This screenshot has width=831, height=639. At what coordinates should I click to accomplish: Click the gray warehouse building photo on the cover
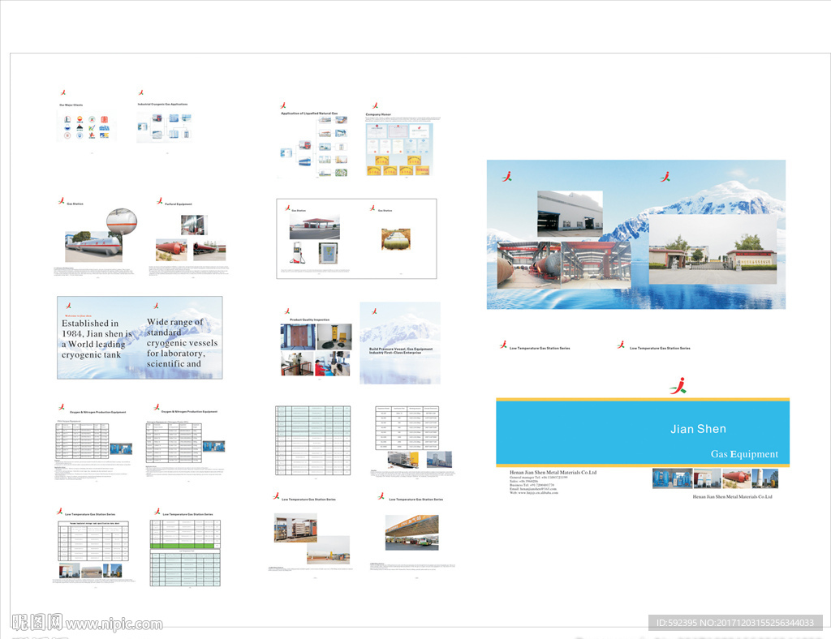click(570, 214)
